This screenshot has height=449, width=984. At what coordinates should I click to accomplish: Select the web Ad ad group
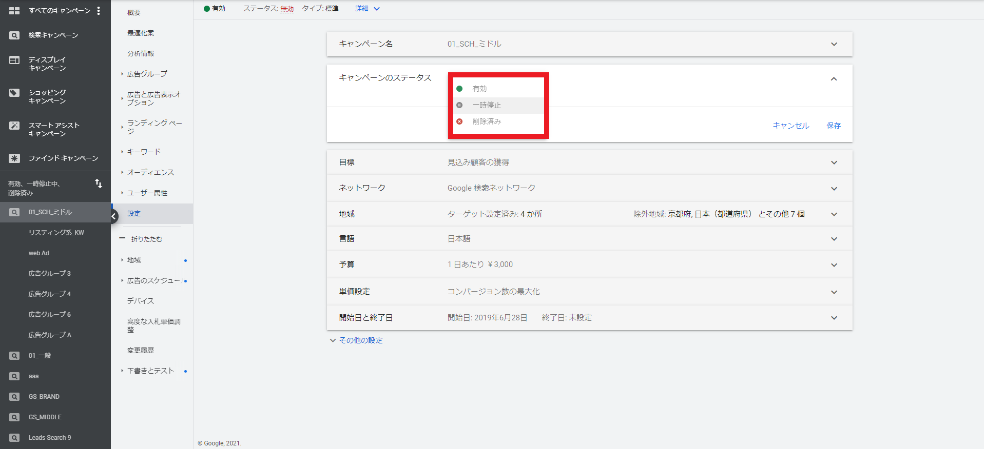click(39, 253)
